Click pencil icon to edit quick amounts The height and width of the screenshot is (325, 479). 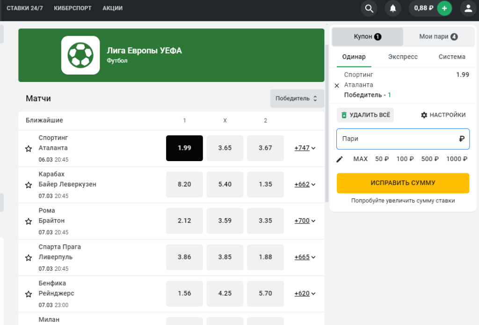pos(340,159)
